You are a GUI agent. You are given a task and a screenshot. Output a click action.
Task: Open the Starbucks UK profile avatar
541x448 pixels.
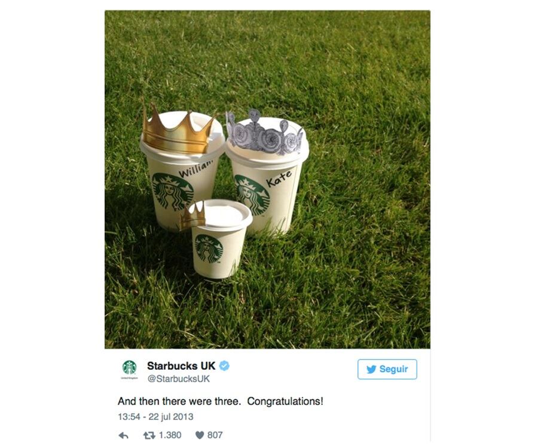coord(129,369)
